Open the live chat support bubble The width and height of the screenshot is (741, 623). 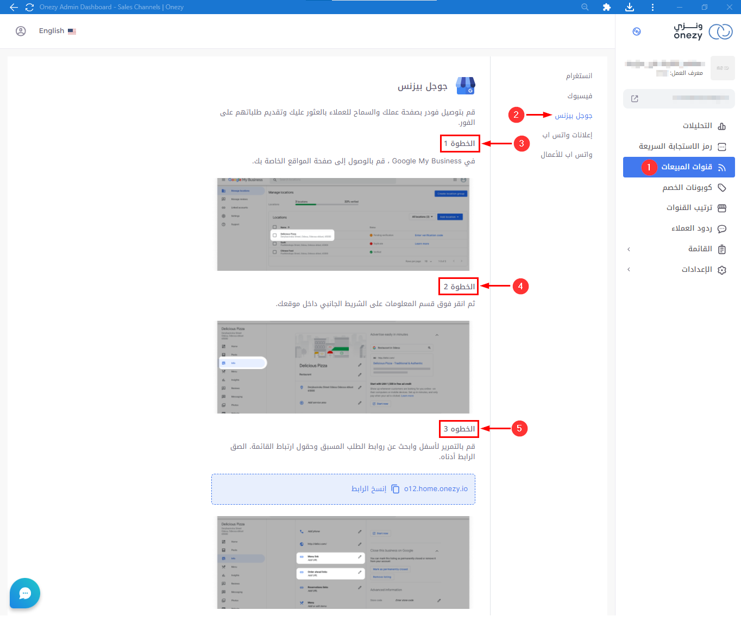coord(25,593)
